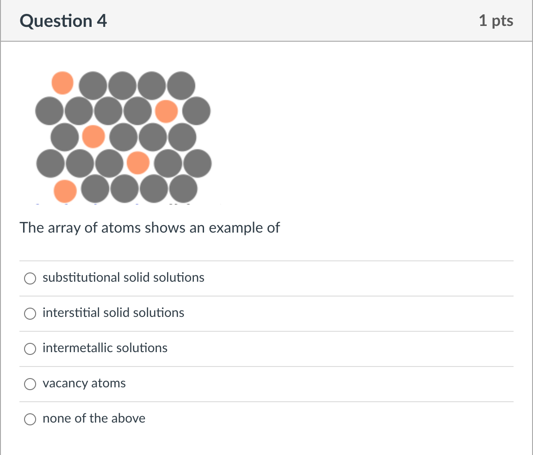Click the question prompt text about atoms

150,227
